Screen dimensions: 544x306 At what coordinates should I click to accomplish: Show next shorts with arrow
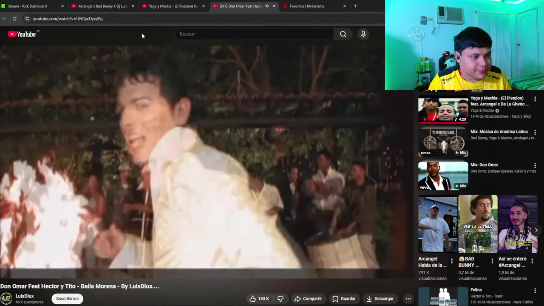536,230
